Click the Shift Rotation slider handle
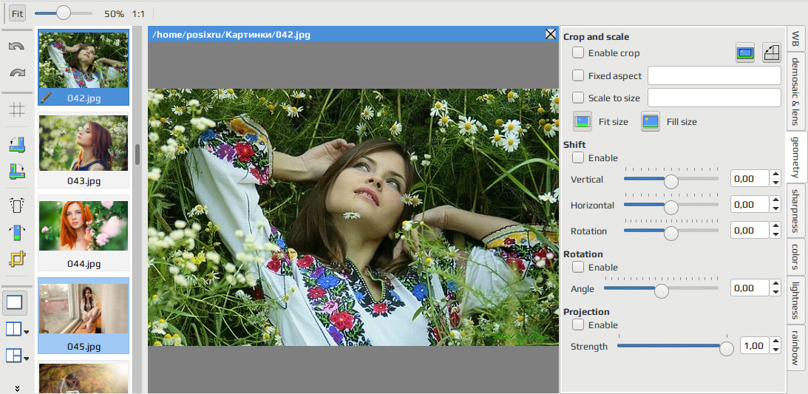This screenshot has width=808, height=394. (671, 234)
